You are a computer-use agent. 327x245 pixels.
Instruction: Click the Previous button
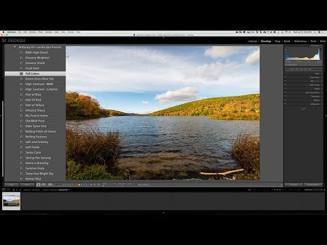pos(294,184)
